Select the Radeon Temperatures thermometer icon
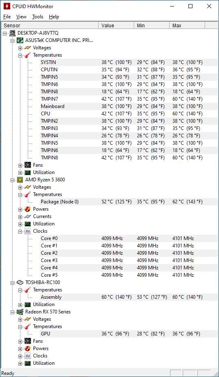The width and height of the screenshot is (219, 377). tap(28, 326)
